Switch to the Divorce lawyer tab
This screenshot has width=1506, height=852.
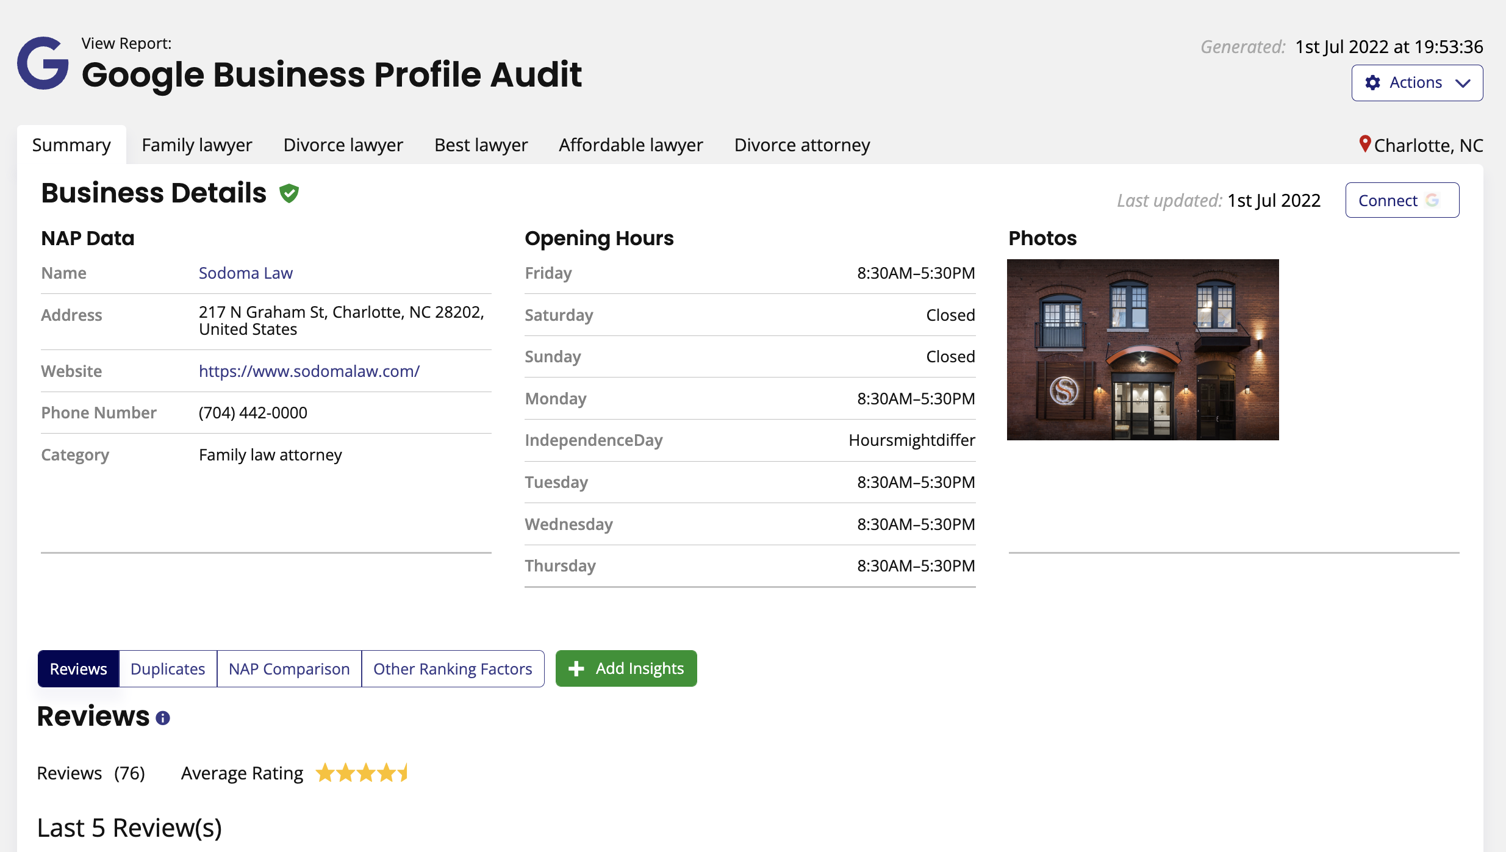click(x=343, y=145)
